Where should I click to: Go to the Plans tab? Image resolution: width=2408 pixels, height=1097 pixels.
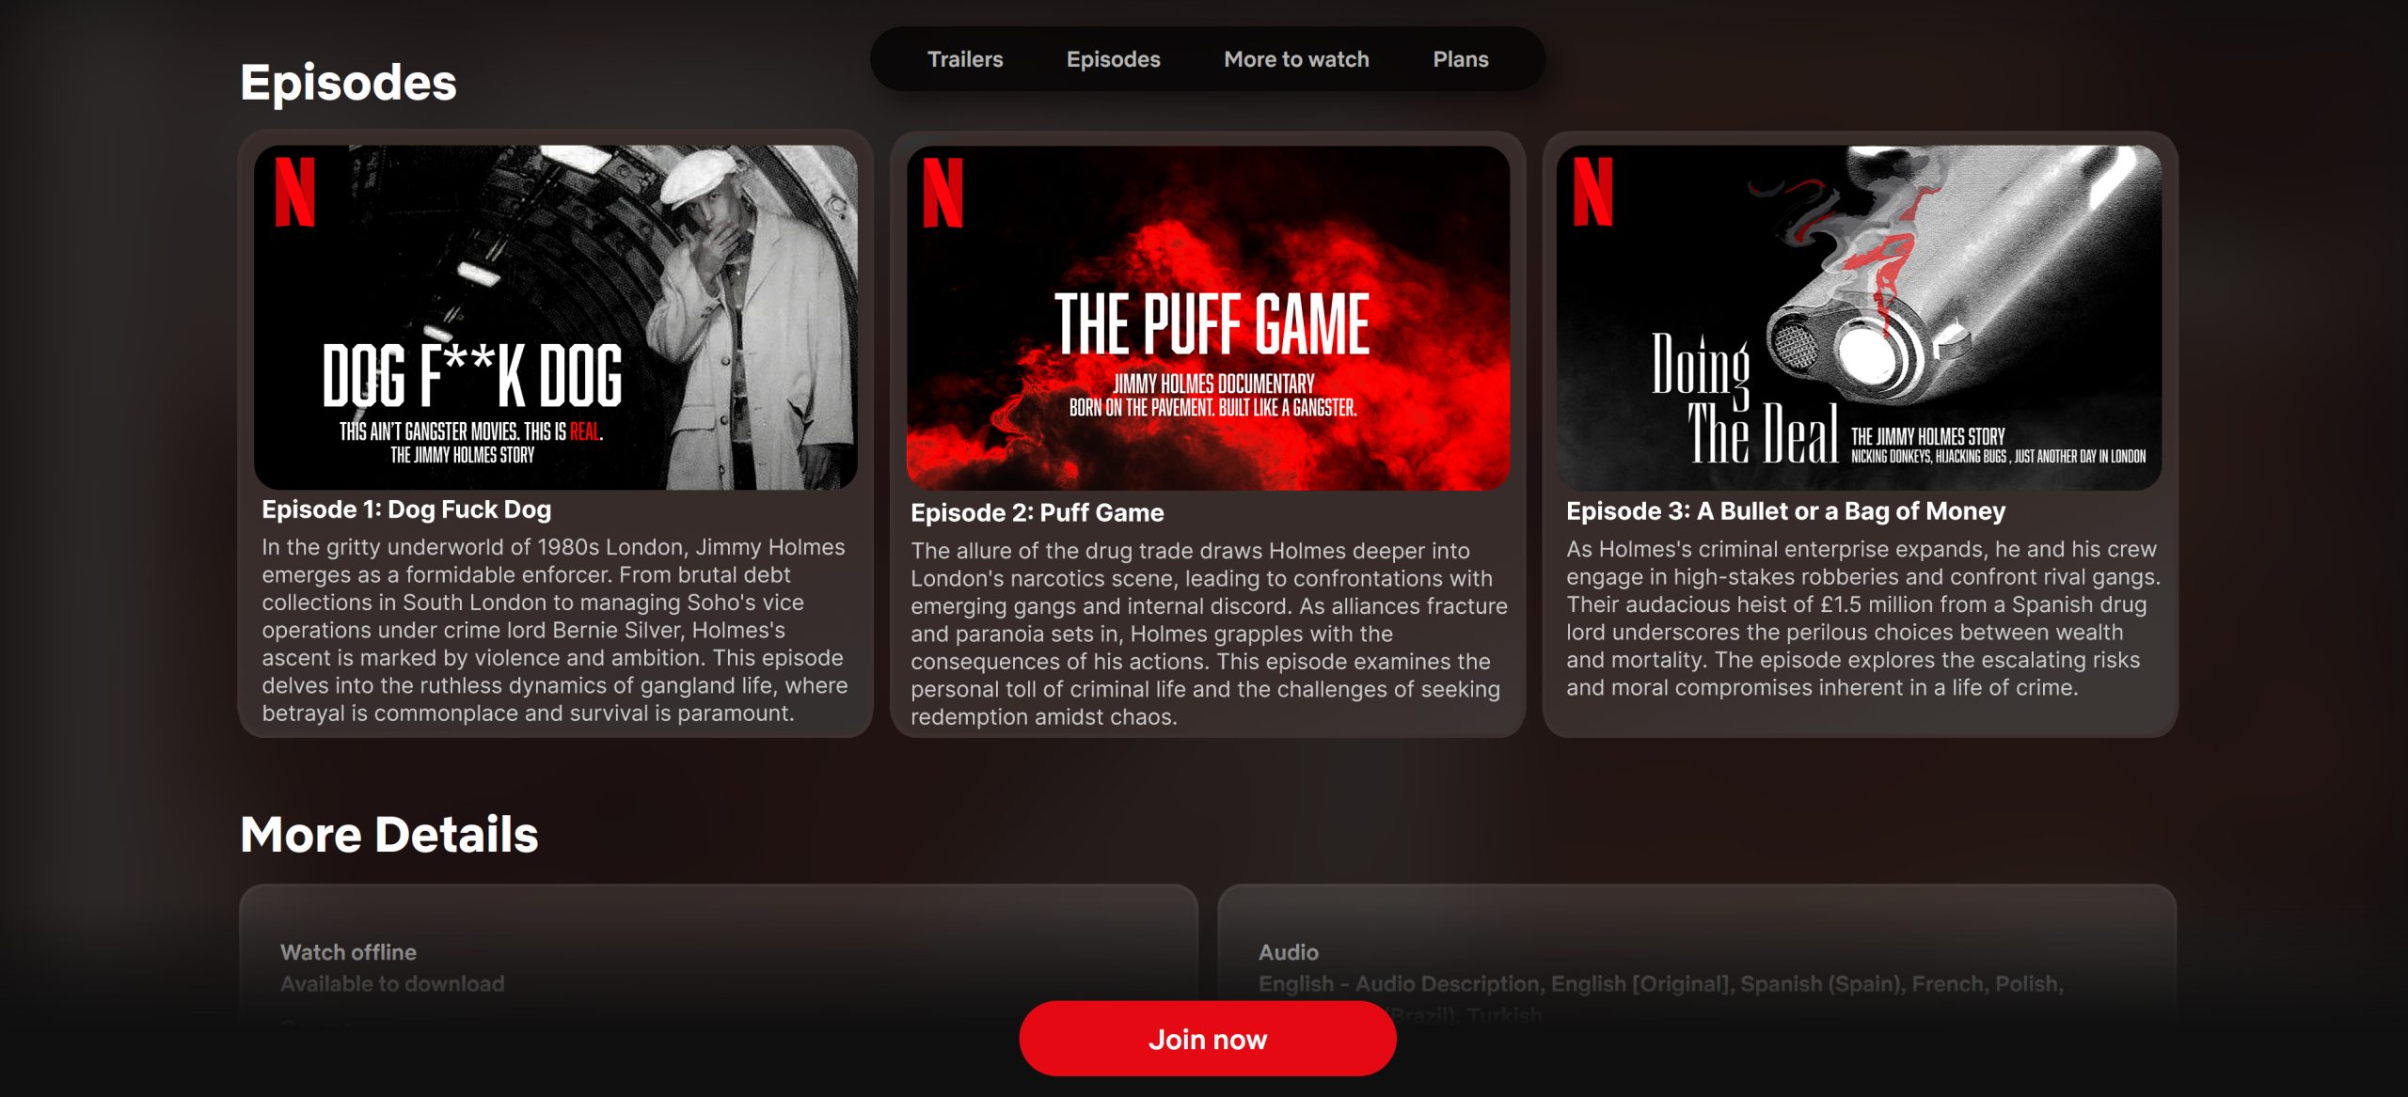point(1460,59)
